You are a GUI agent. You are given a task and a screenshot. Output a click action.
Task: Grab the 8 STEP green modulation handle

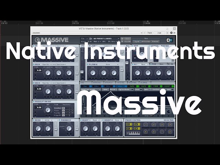[x=173, y=86]
